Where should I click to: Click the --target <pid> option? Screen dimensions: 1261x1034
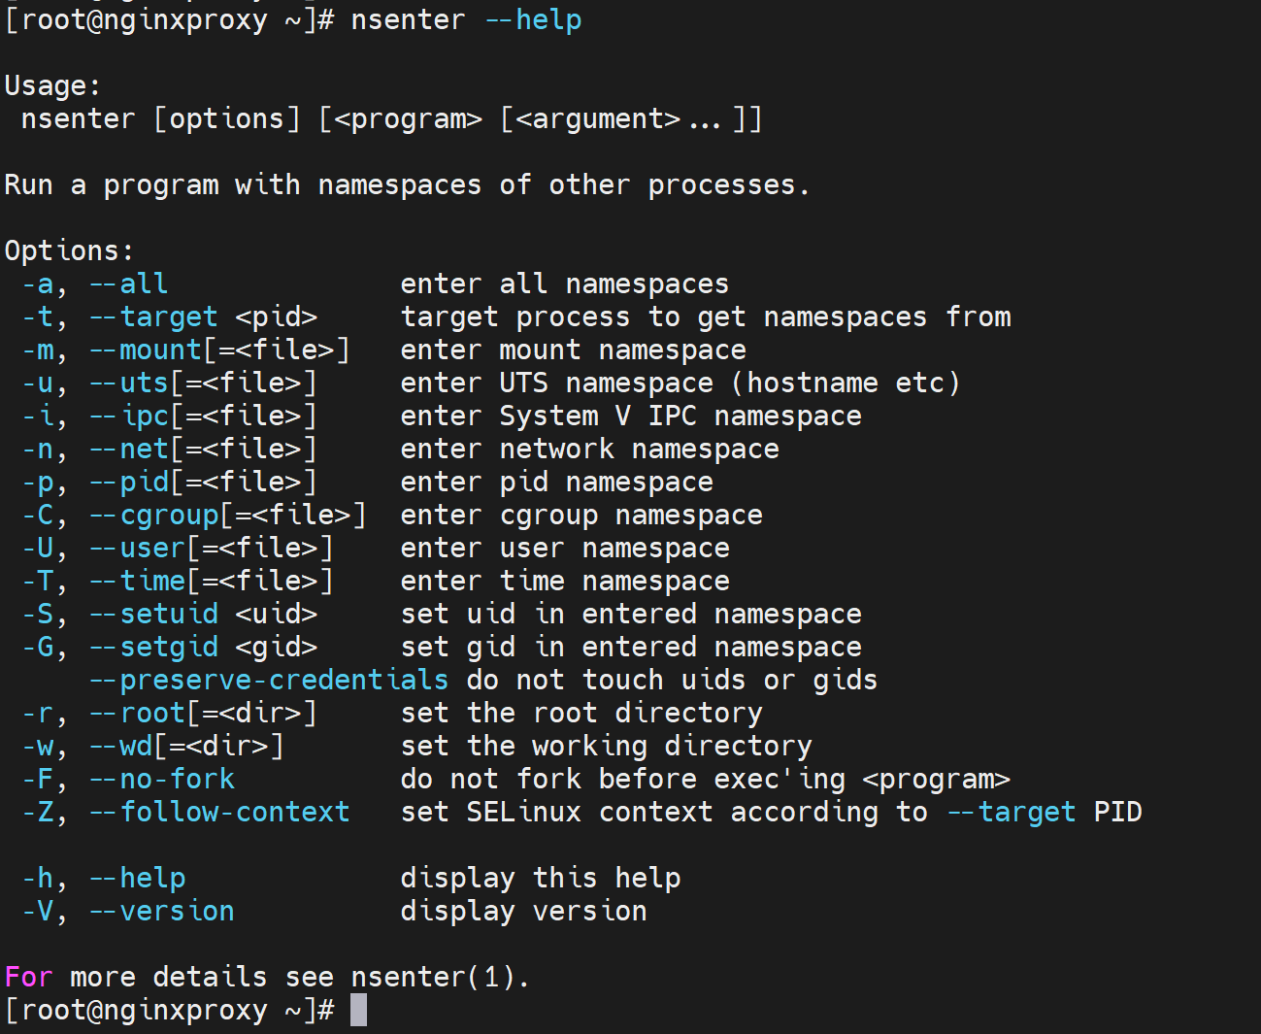click(x=203, y=317)
